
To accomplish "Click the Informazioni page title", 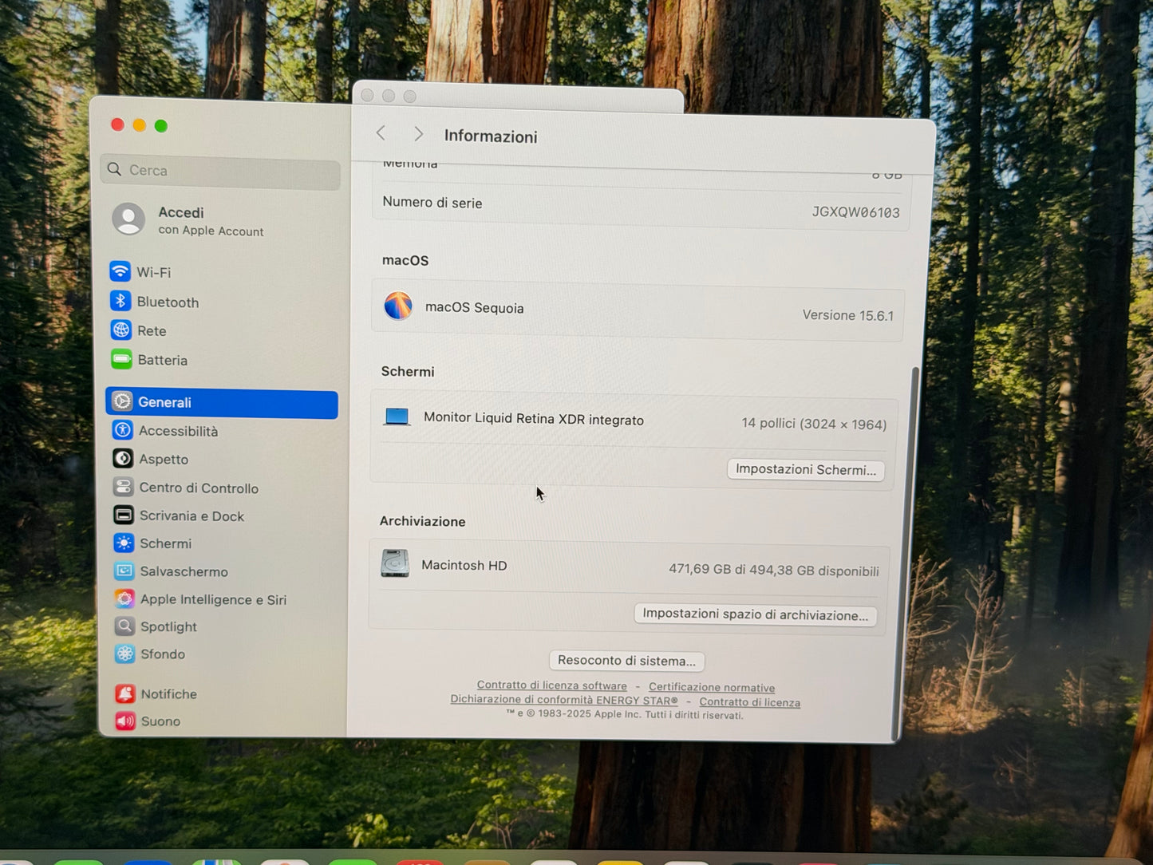I will coord(491,136).
